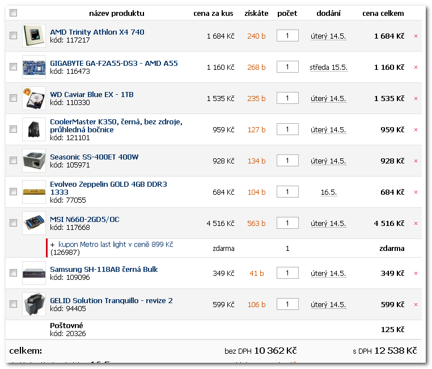
Task: Remove Seasonic SS-400ET 400W item
Action: point(416,161)
